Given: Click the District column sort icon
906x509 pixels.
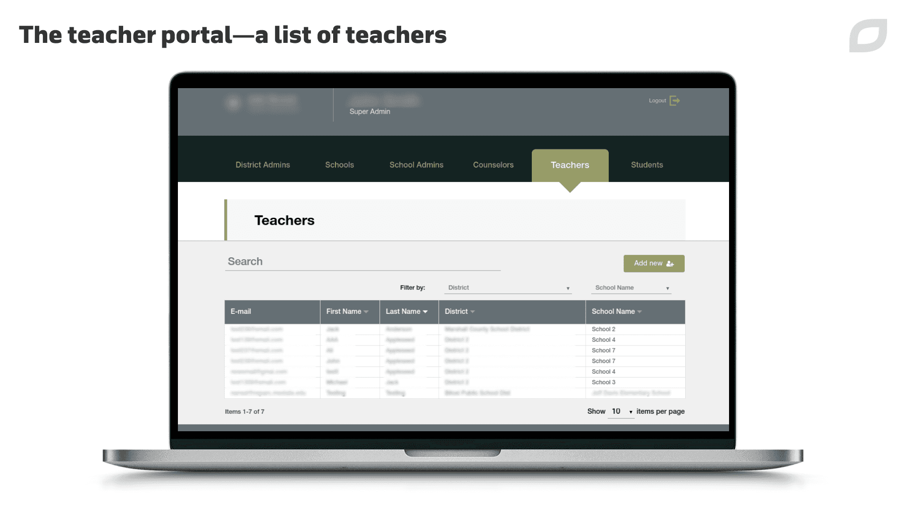Looking at the screenshot, I should (x=472, y=312).
